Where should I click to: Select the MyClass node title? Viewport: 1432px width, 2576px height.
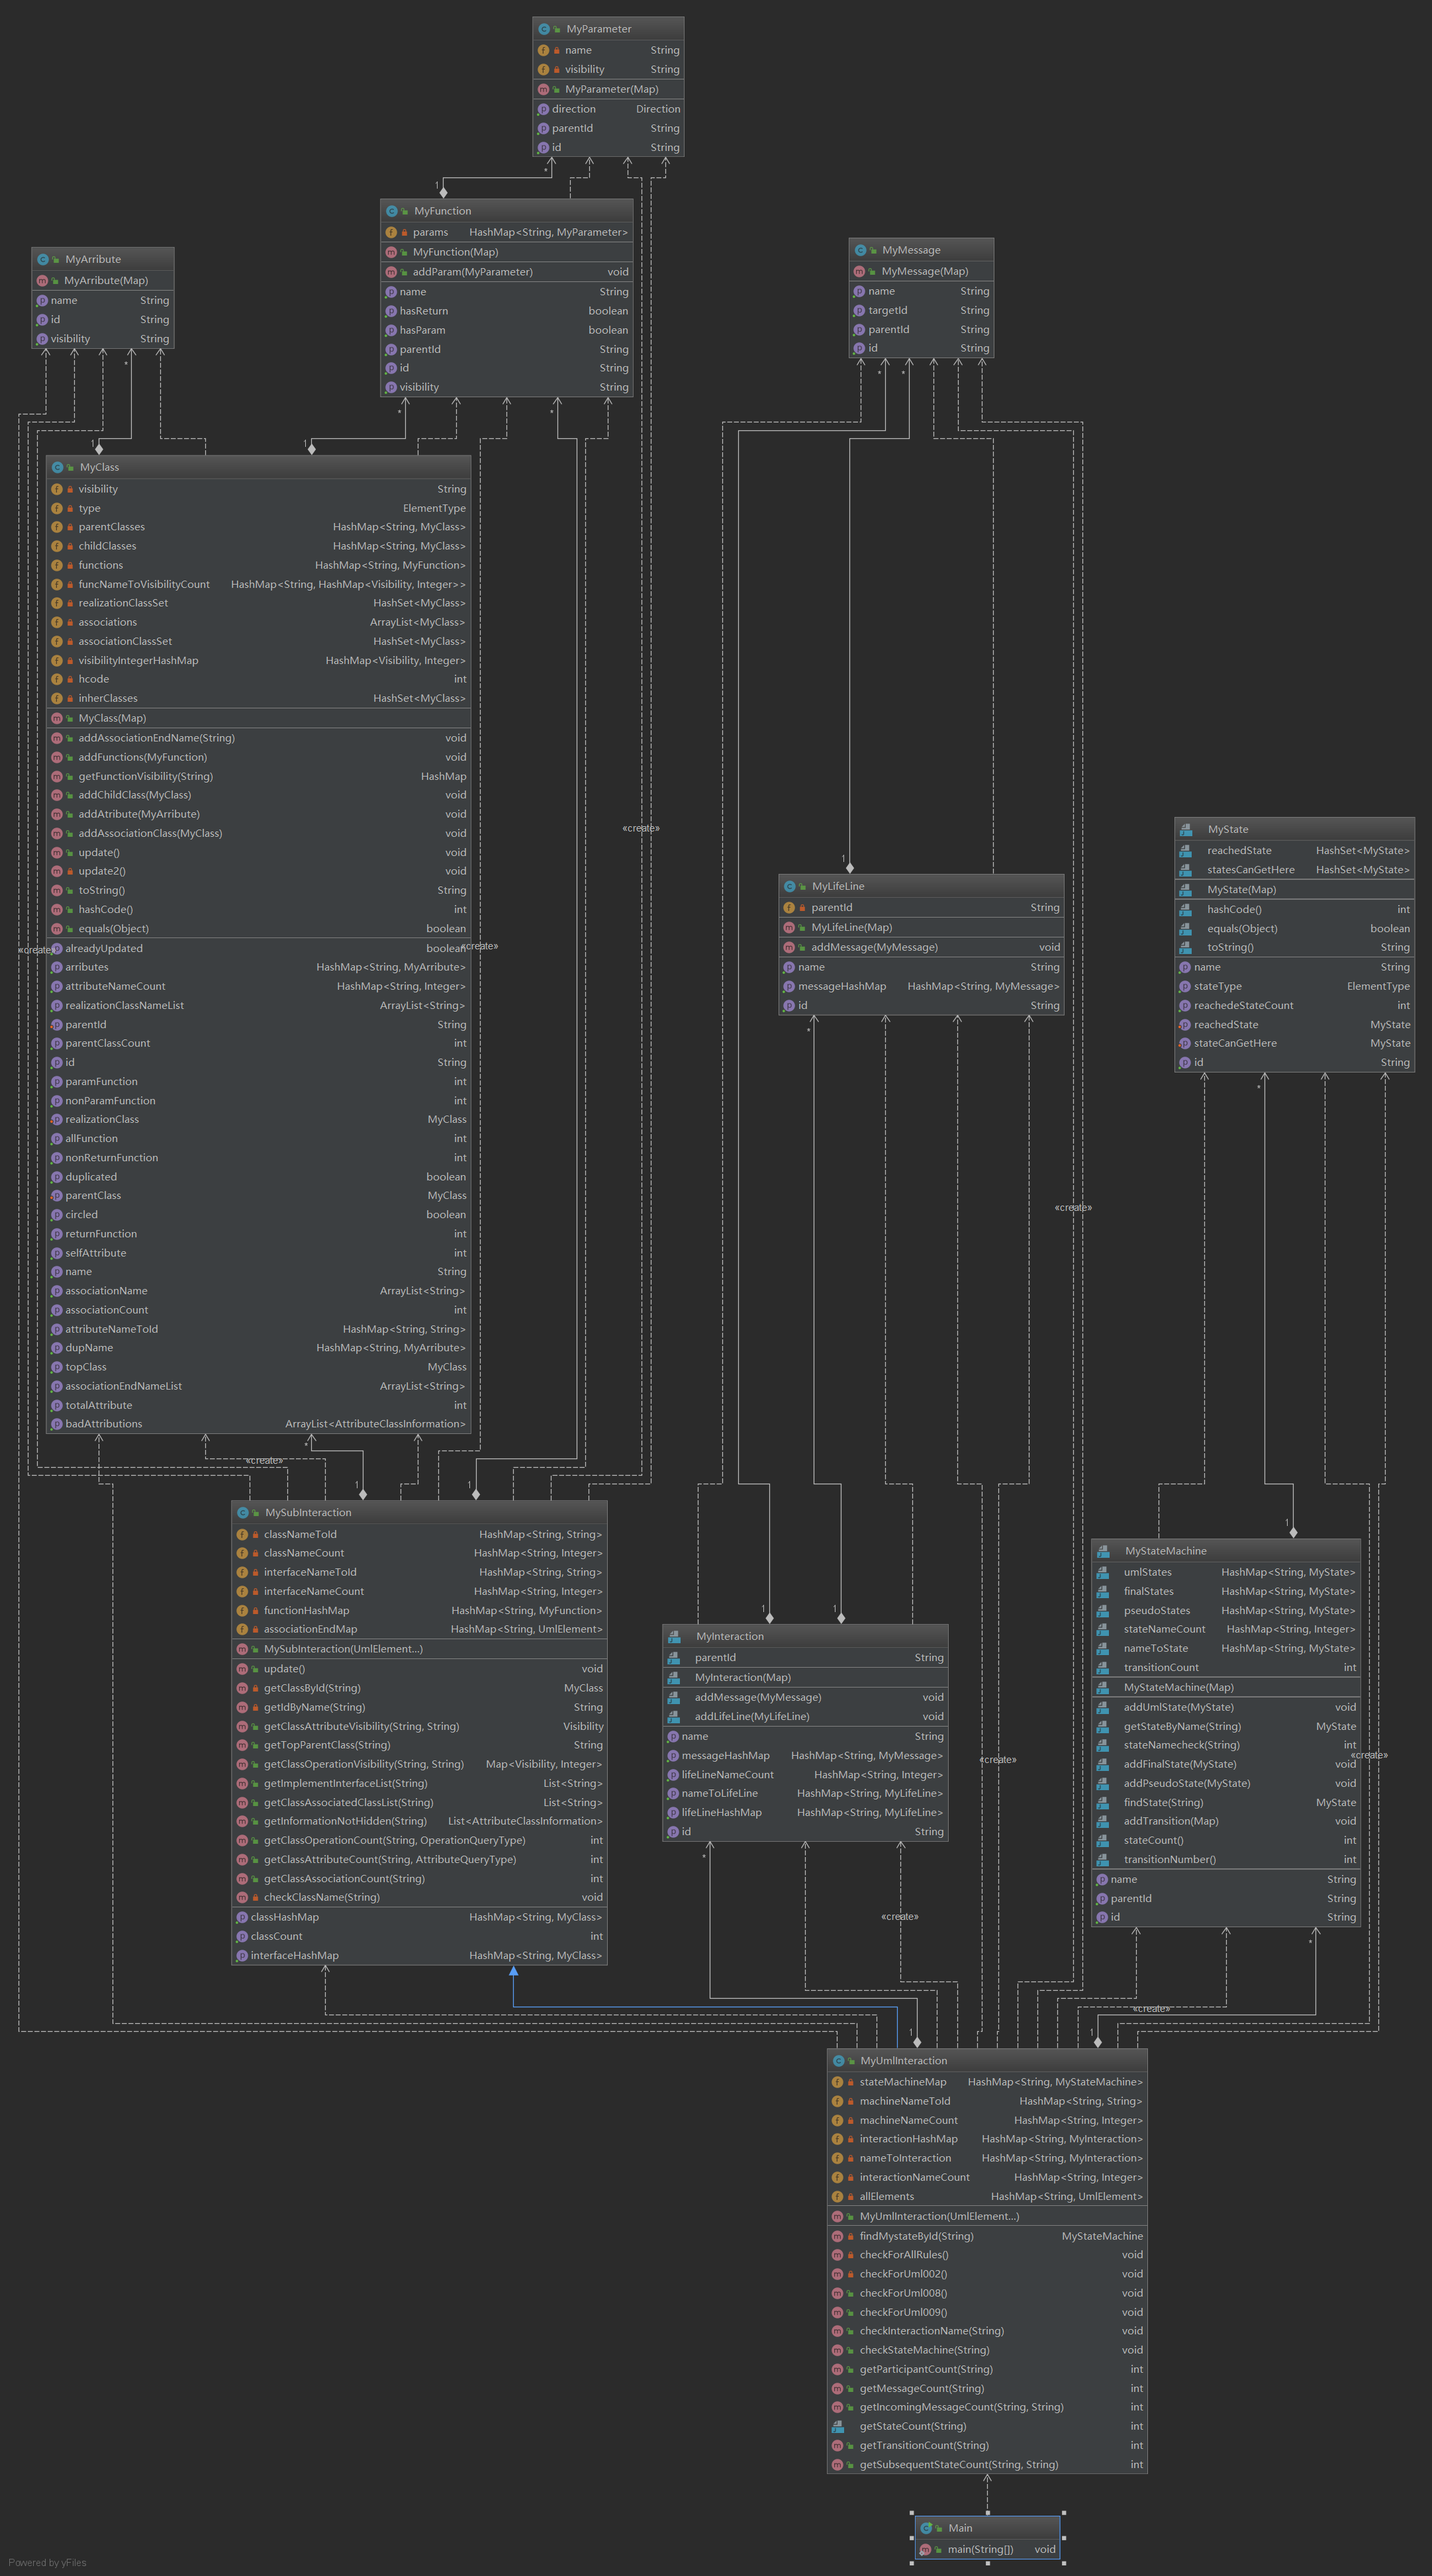(x=99, y=467)
